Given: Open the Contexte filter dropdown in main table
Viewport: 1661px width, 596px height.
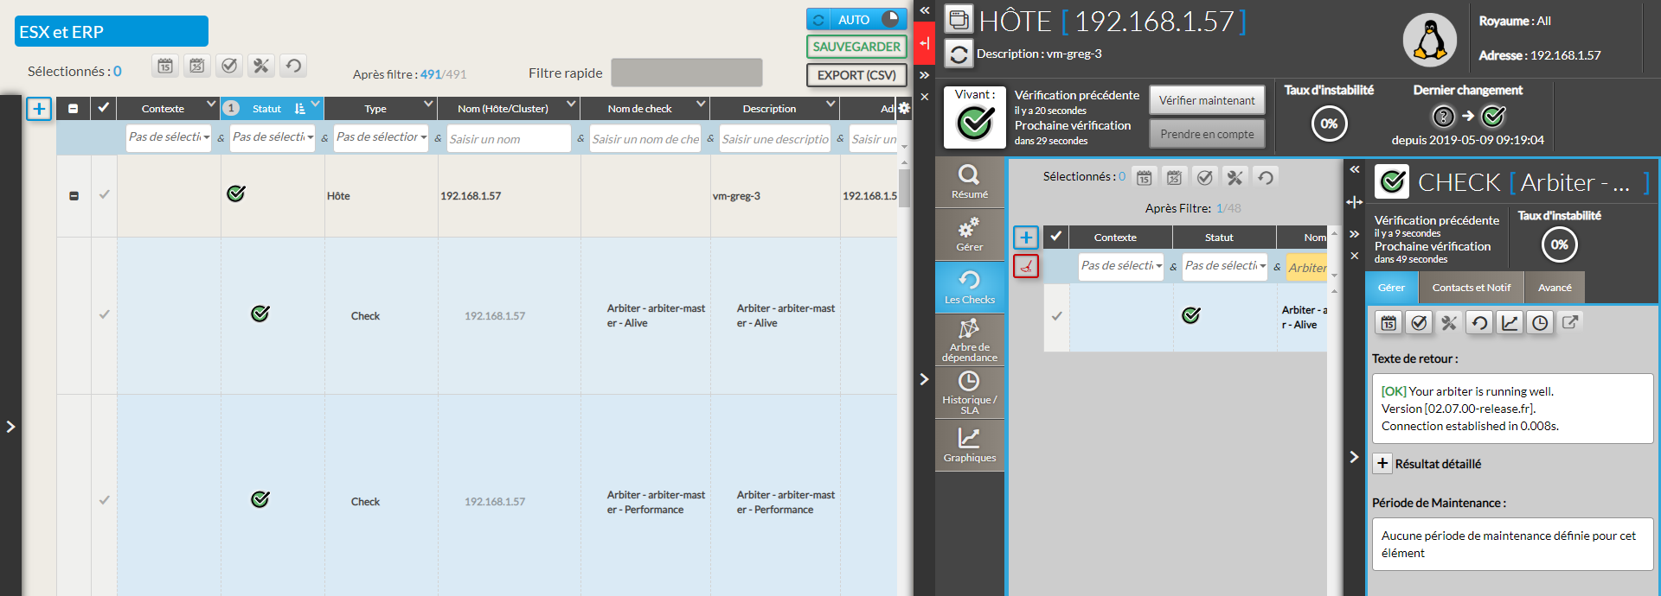Looking at the screenshot, I should coord(169,137).
